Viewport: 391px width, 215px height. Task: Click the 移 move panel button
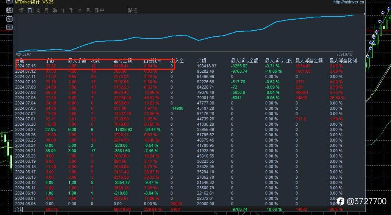click(9, 11)
